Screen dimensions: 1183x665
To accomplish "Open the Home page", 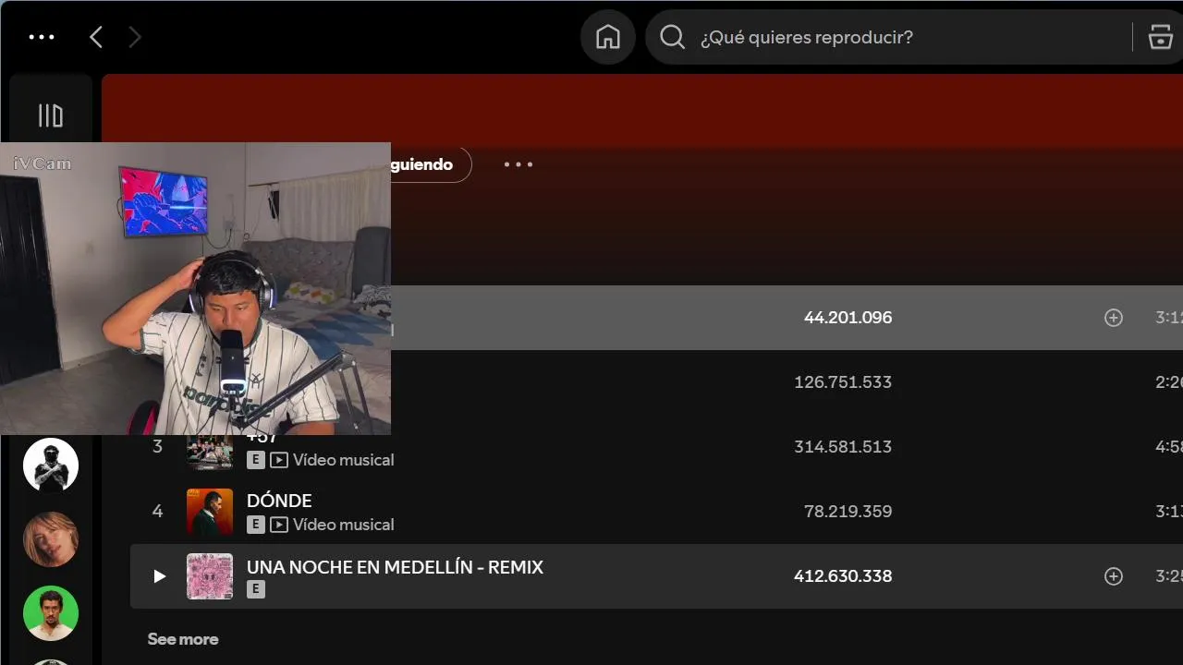I will [x=608, y=37].
